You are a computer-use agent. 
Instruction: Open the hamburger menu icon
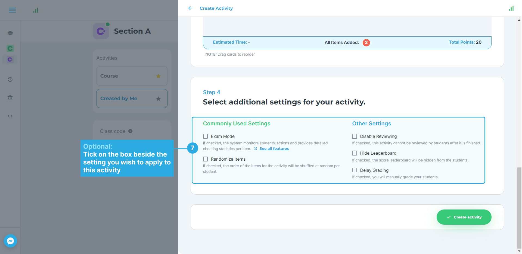[12, 10]
